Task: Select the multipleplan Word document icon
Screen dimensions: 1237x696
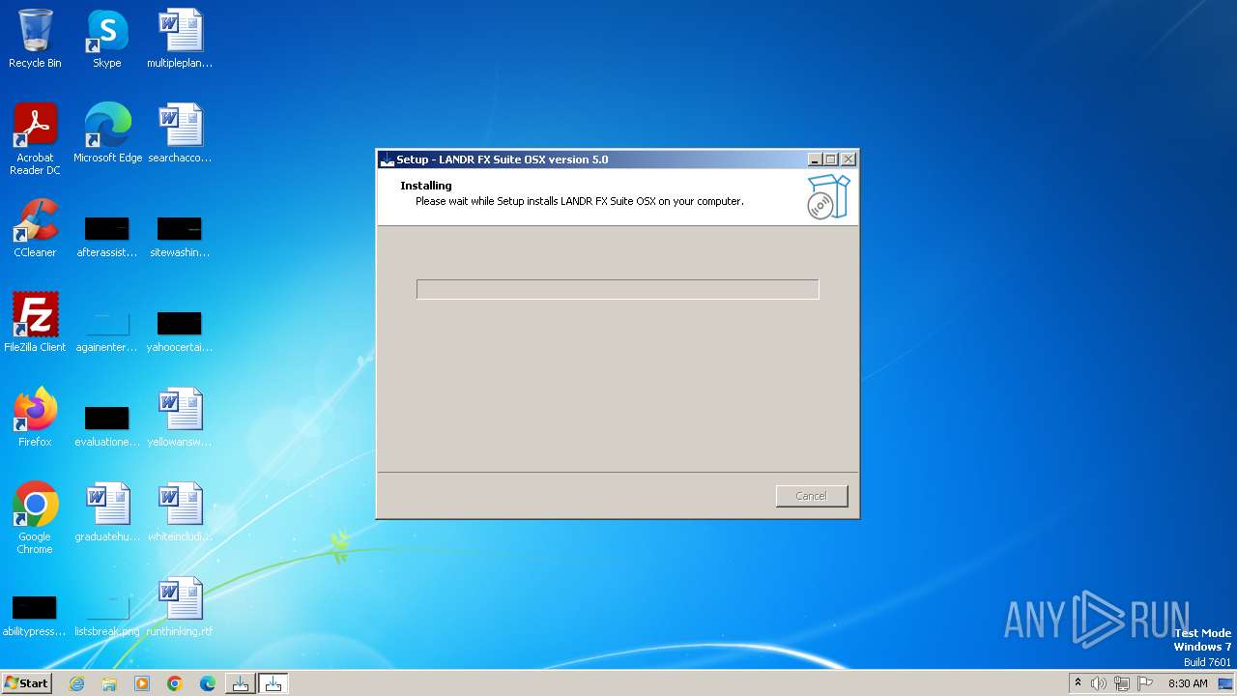Action: coord(180,40)
